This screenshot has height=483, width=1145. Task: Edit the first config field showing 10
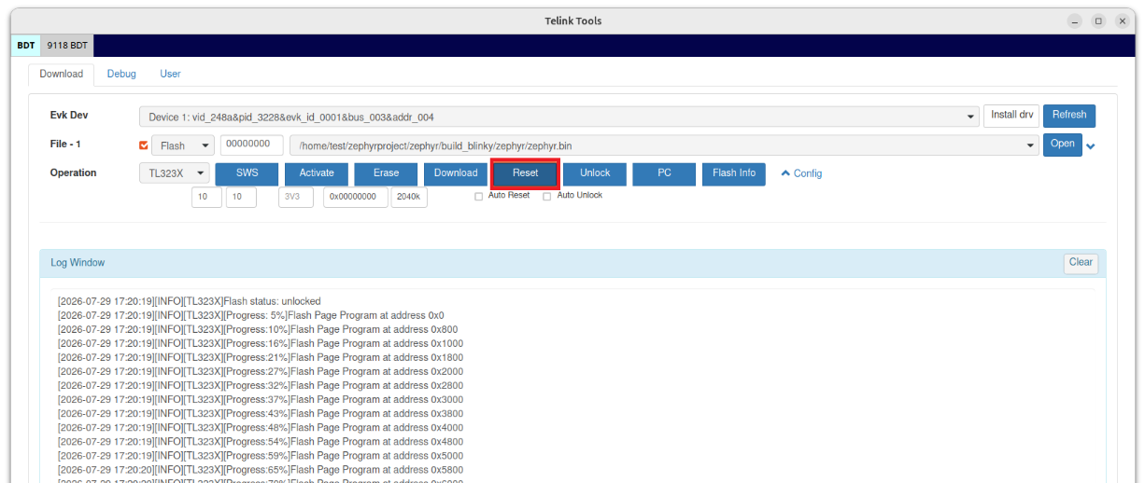pyautogui.click(x=206, y=198)
